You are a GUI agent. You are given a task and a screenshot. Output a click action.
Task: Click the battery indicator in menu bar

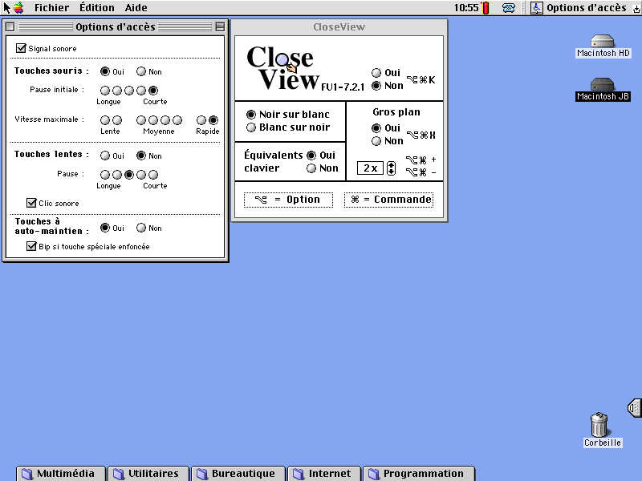[x=486, y=8]
